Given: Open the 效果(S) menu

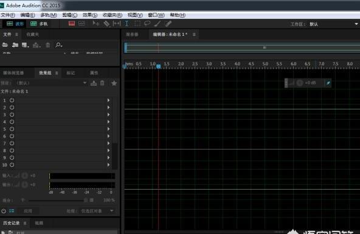Looking at the screenshot, I should click(x=90, y=15).
